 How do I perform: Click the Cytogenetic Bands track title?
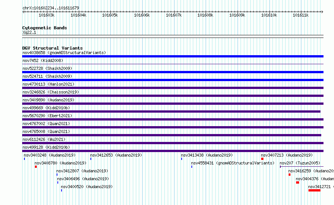(x=45, y=28)
